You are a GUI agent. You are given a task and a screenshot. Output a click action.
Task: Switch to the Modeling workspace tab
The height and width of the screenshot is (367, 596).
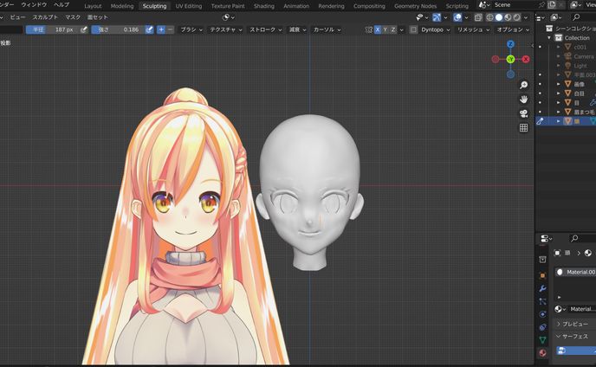point(122,6)
